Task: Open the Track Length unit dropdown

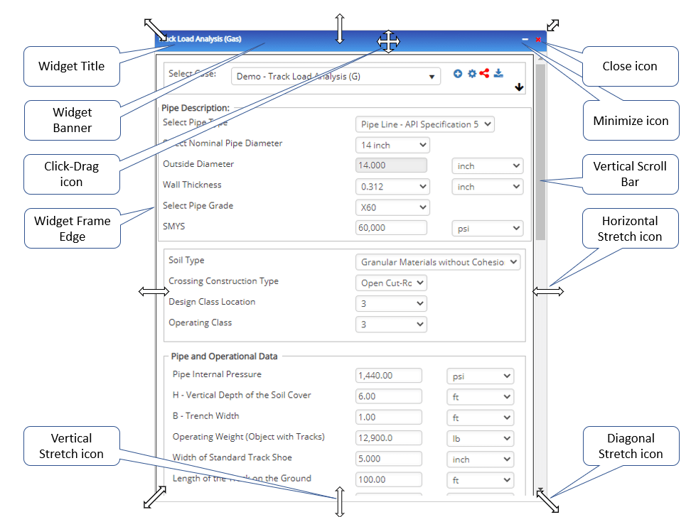Action: point(480,480)
